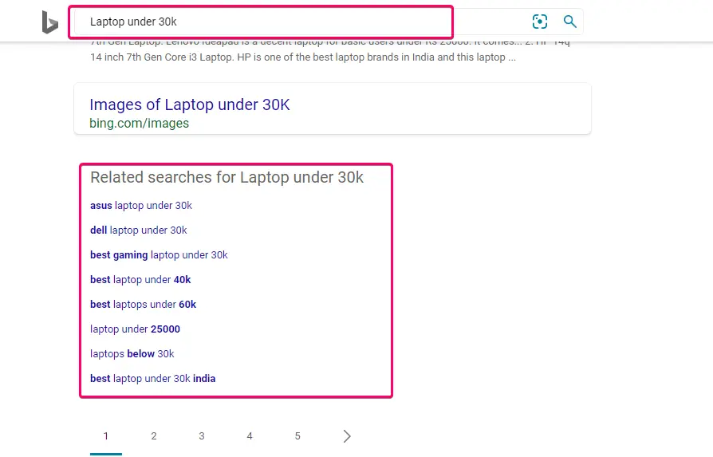This screenshot has width=713, height=457.
Task: Click snippet text '14 inch 7th Gen Core i3 Laptop'
Action: coord(161,57)
